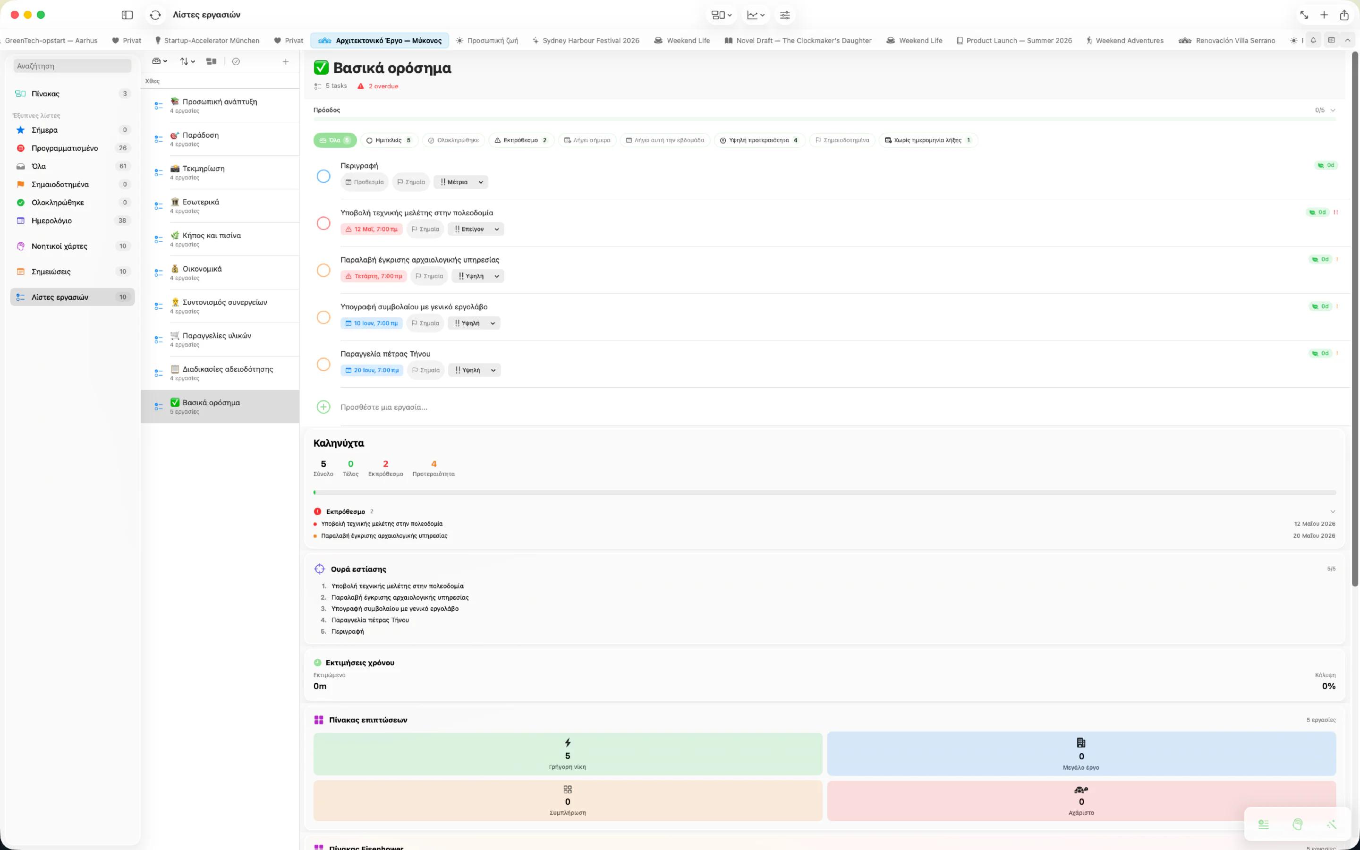Filter tasks by Υψηλή προτεραιότητα
The width and height of the screenshot is (1360, 850).
click(x=759, y=141)
